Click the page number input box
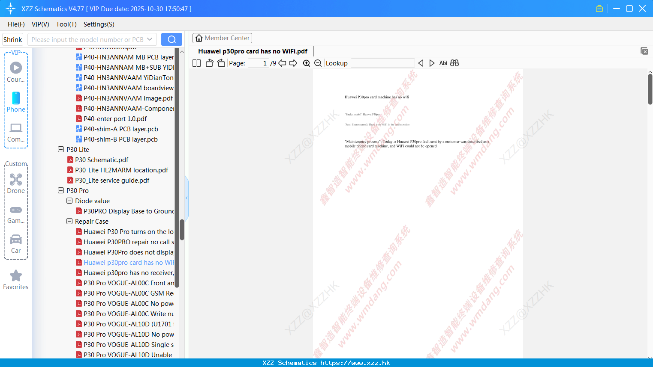Image resolution: width=653 pixels, height=367 pixels. click(258, 63)
